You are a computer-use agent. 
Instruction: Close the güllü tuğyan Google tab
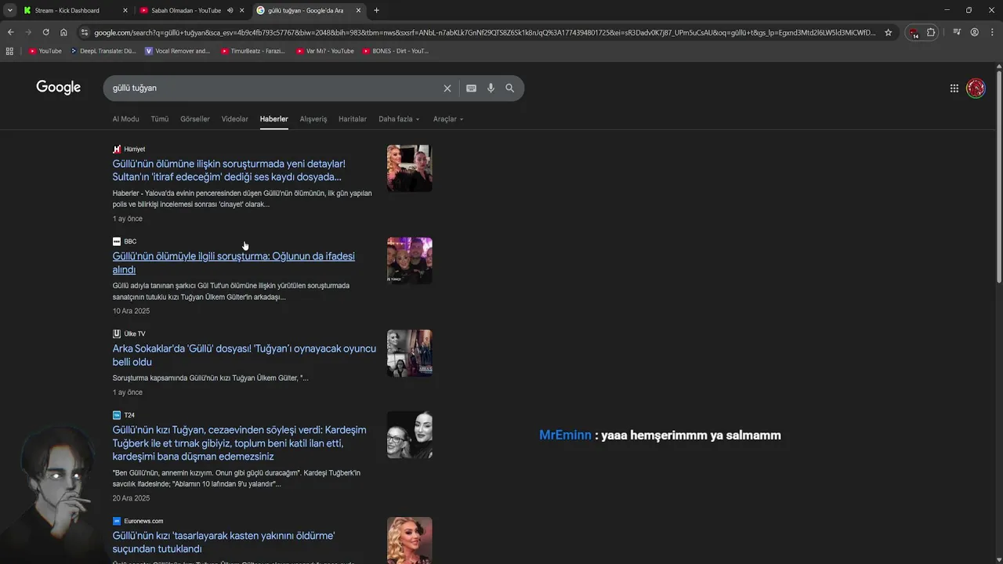tap(359, 10)
